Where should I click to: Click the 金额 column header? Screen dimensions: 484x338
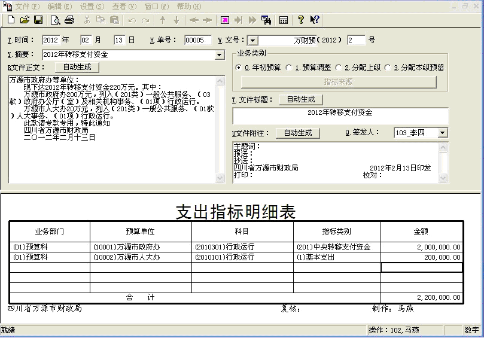pos(422,232)
